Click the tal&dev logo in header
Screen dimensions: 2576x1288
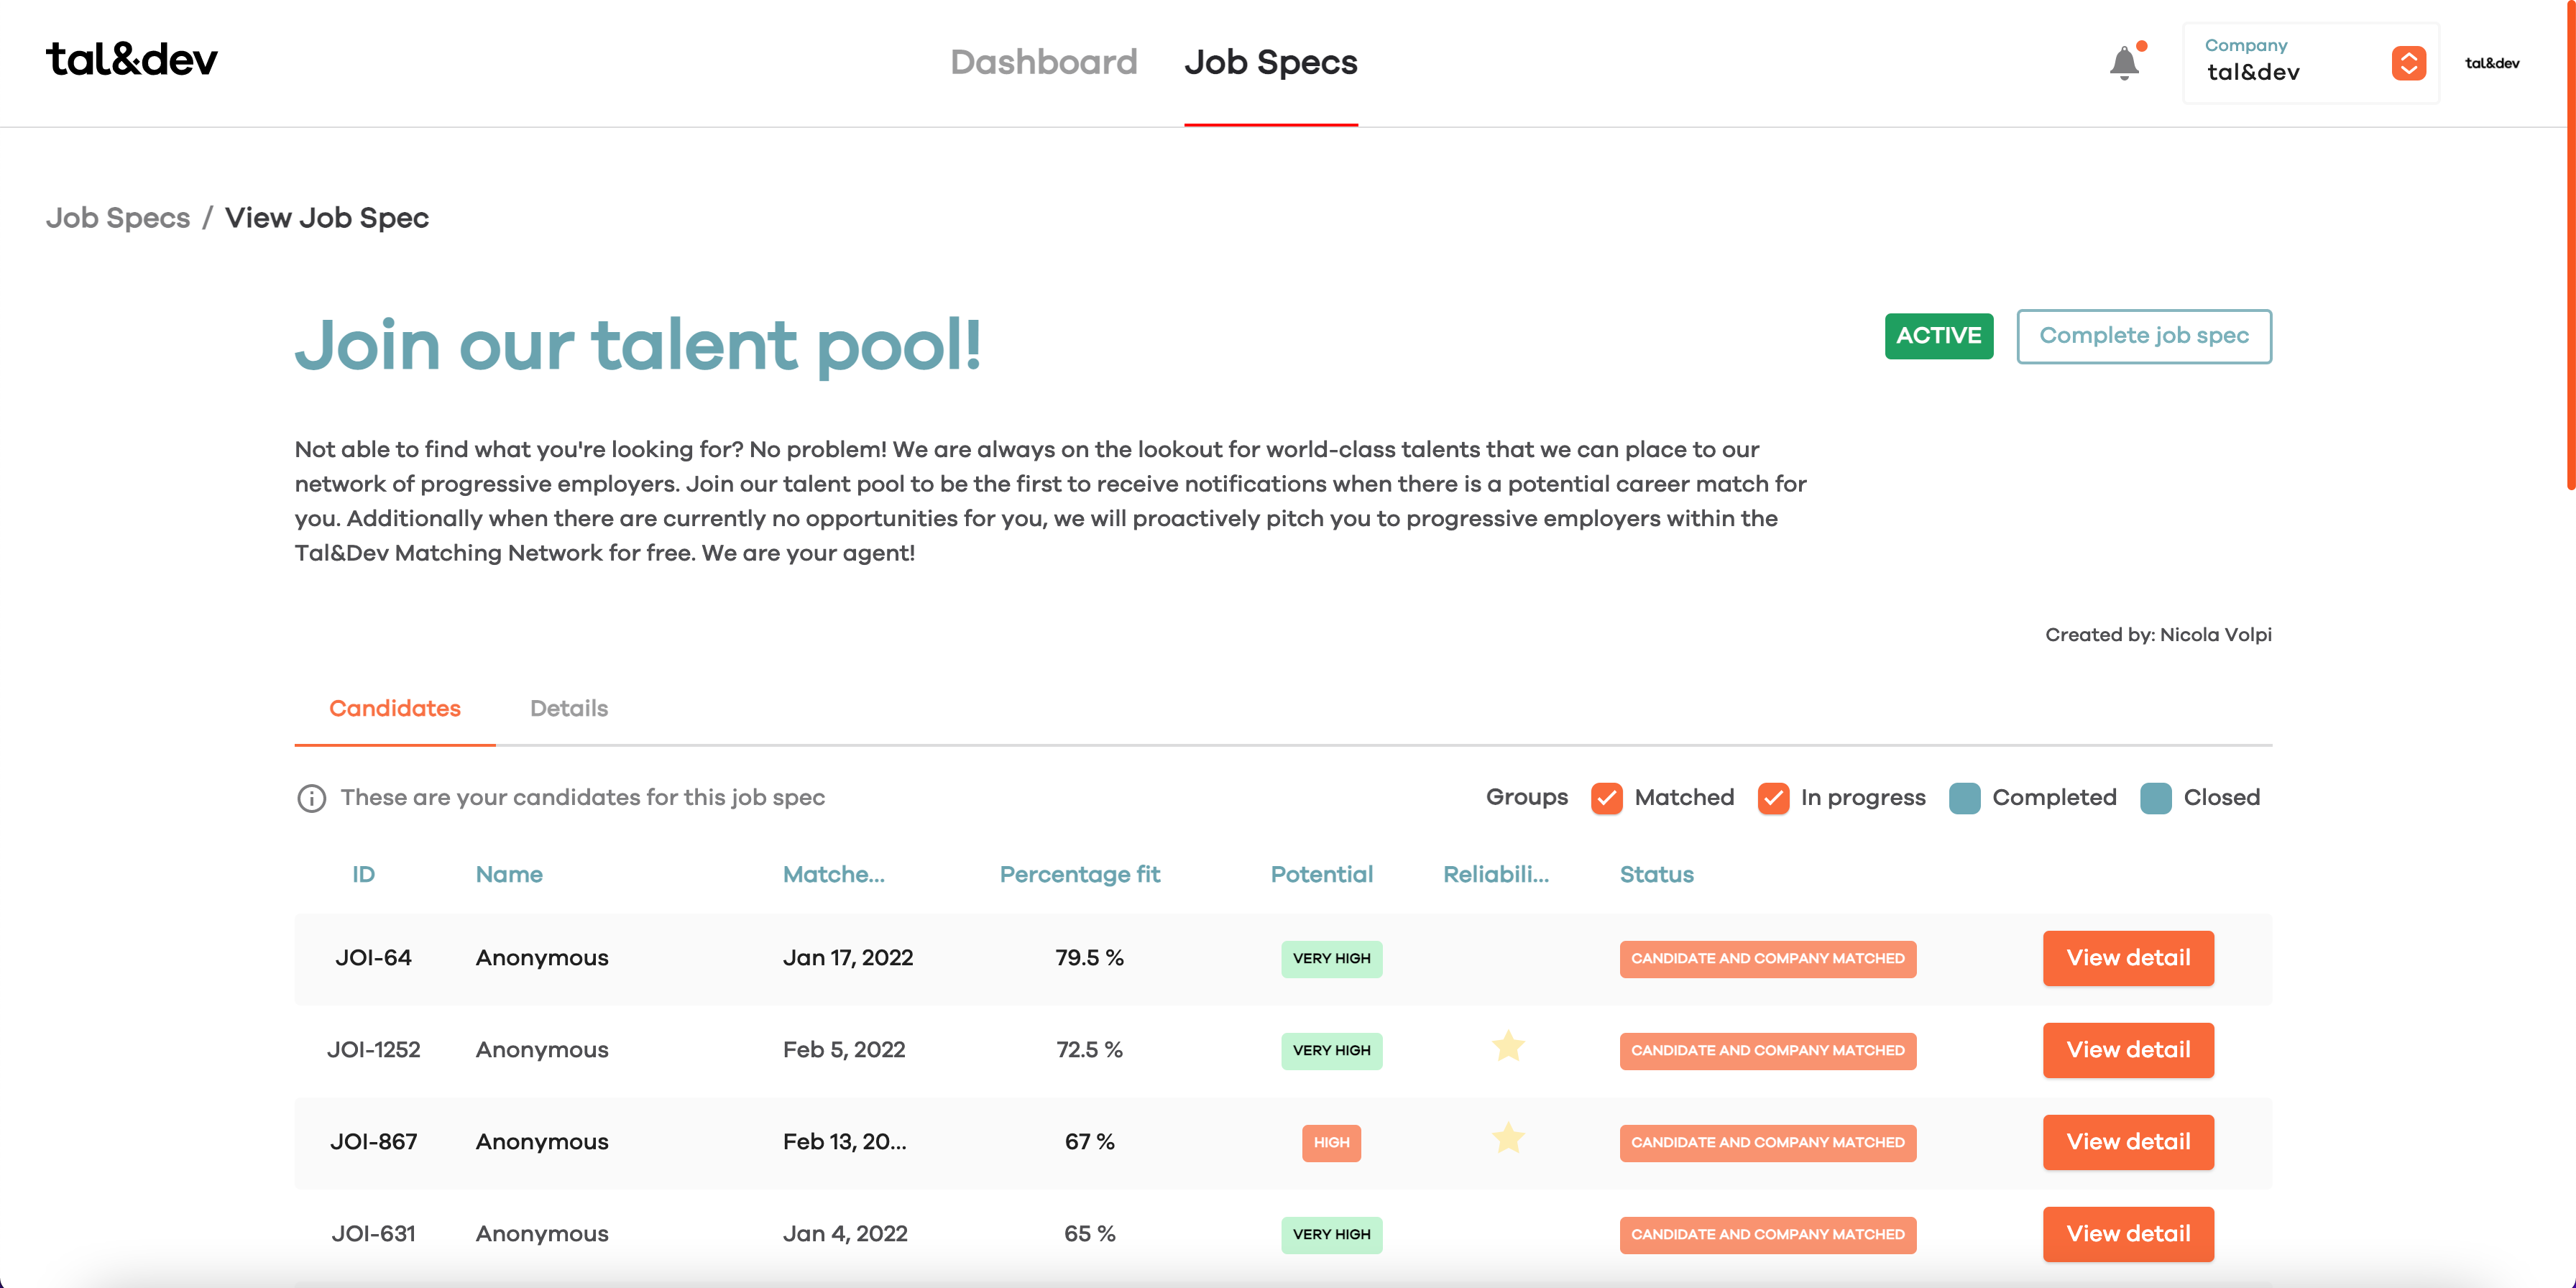tap(132, 60)
